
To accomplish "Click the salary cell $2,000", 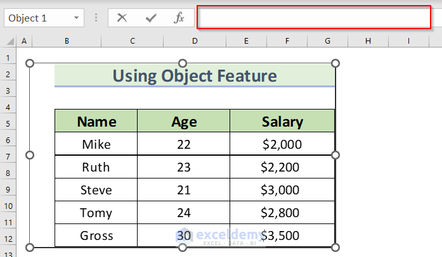I will pyautogui.click(x=282, y=144).
